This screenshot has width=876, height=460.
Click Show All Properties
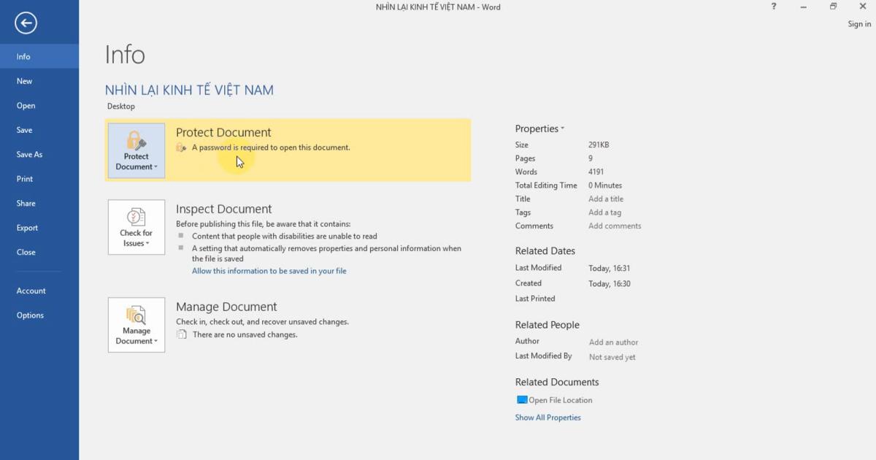click(547, 417)
